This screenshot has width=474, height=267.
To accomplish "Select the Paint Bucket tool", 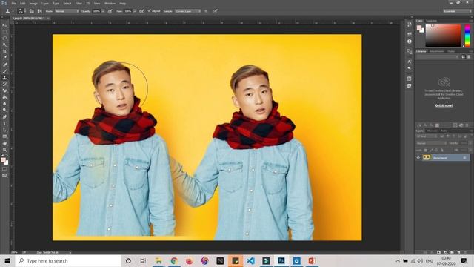I will click(4, 97).
